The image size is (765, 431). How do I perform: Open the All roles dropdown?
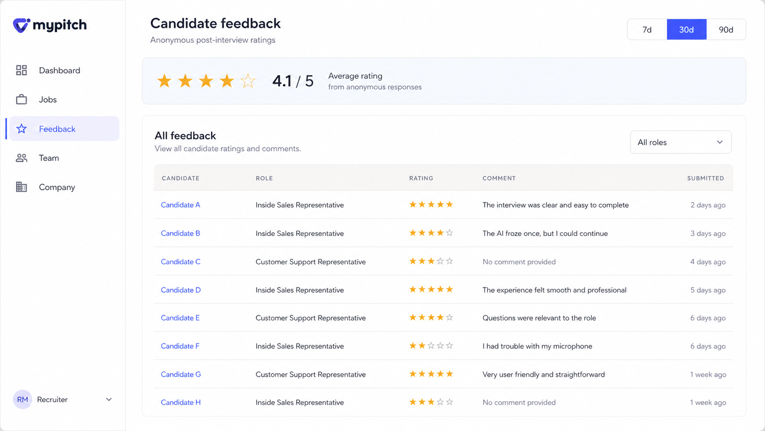pos(681,142)
